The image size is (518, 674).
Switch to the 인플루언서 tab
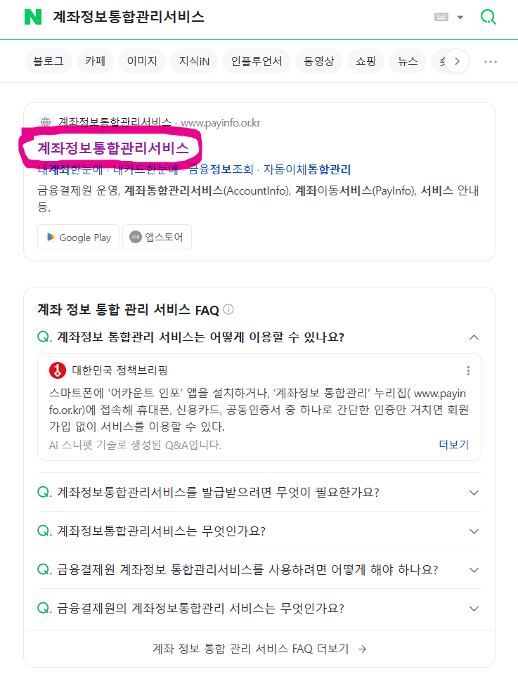[257, 61]
